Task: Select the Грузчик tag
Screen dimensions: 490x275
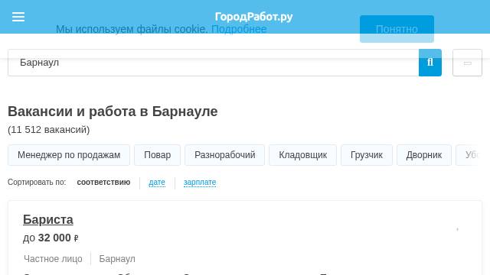Action: (x=367, y=155)
